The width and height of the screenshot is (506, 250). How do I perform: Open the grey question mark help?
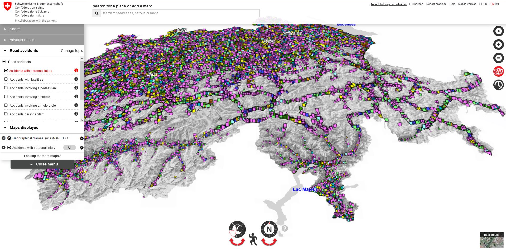tap(285, 228)
